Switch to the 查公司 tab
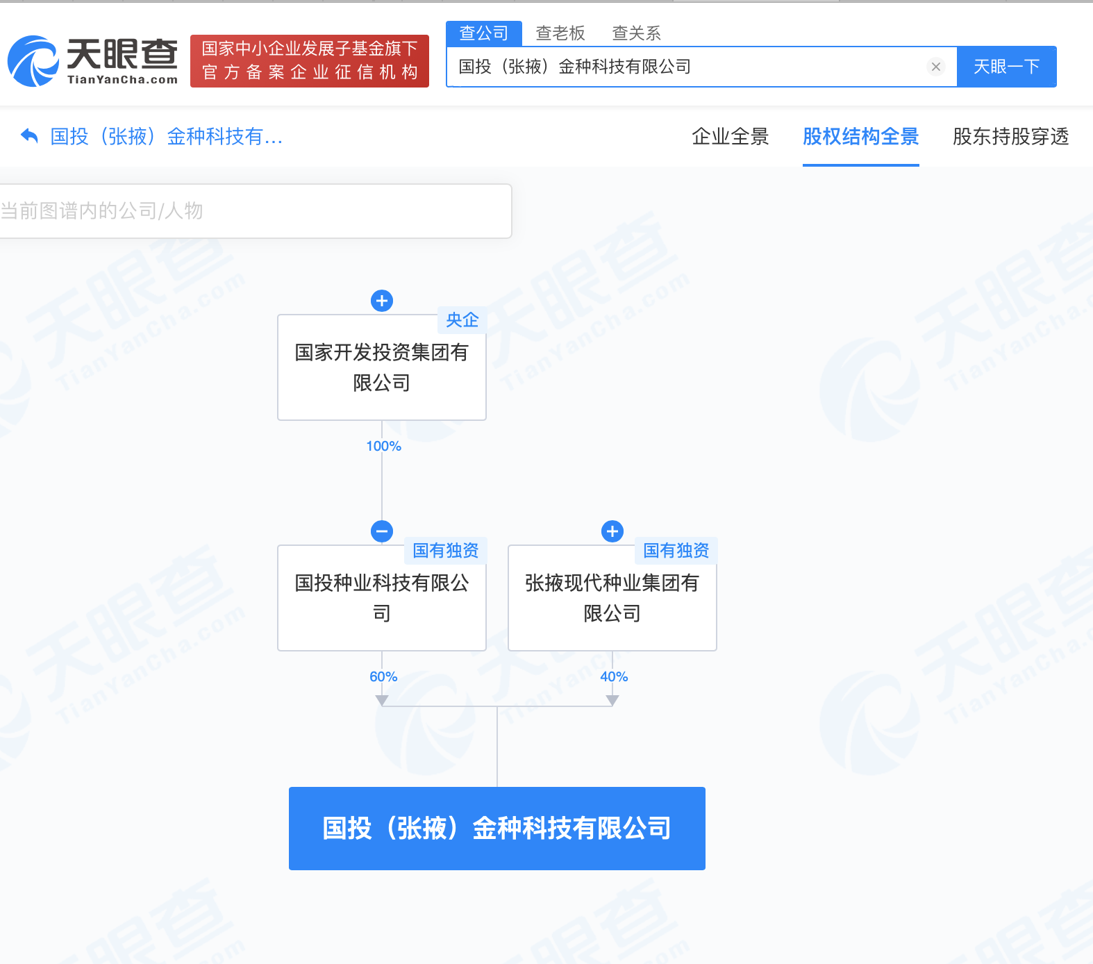 [x=484, y=33]
